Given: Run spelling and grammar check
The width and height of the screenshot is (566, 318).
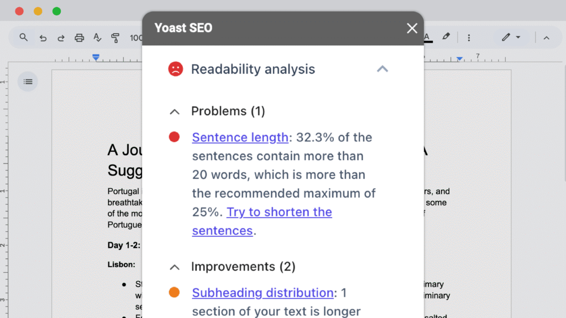Looking at the screenshot, I should point(97,38).
